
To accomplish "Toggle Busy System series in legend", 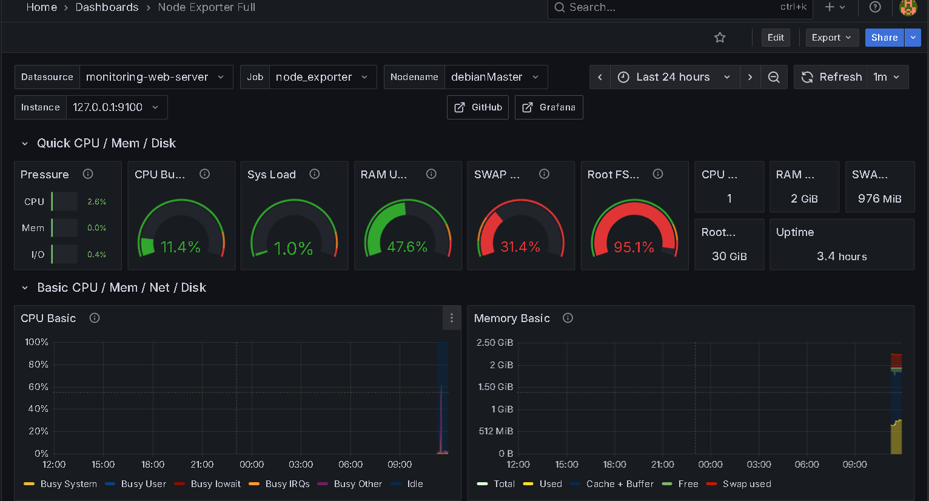I will (x=68, y=484).
